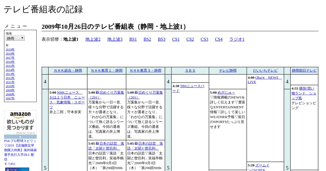Select year 2007年 in the menu
Image resolution: width=326 pixels, height=171 pixels.
(x=10, y=98)
